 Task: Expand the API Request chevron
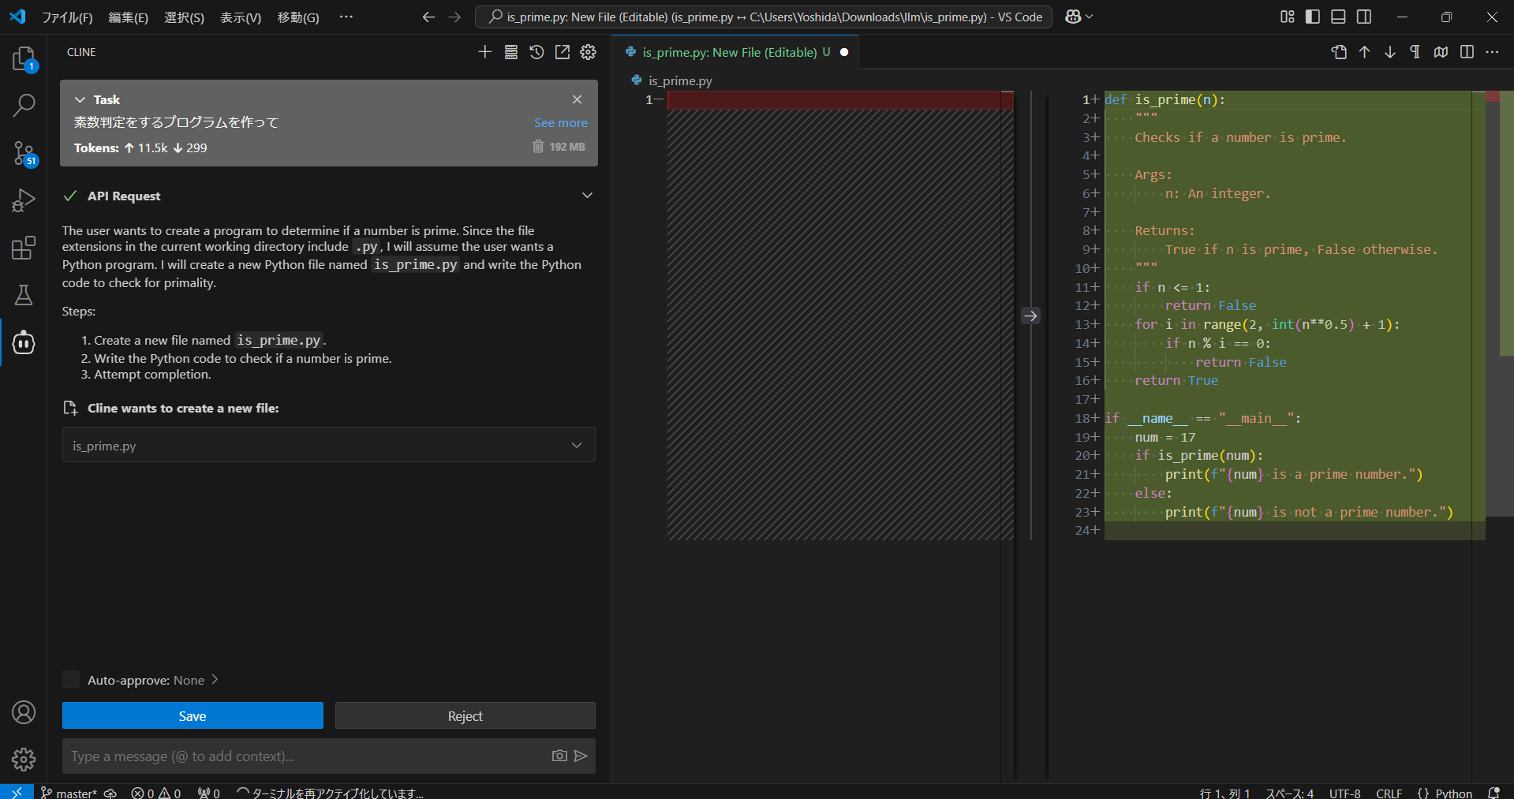(587, 196)
